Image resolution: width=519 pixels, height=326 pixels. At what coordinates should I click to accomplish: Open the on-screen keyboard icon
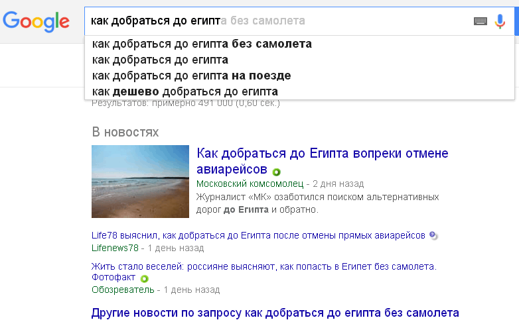(x=480, y=21)
